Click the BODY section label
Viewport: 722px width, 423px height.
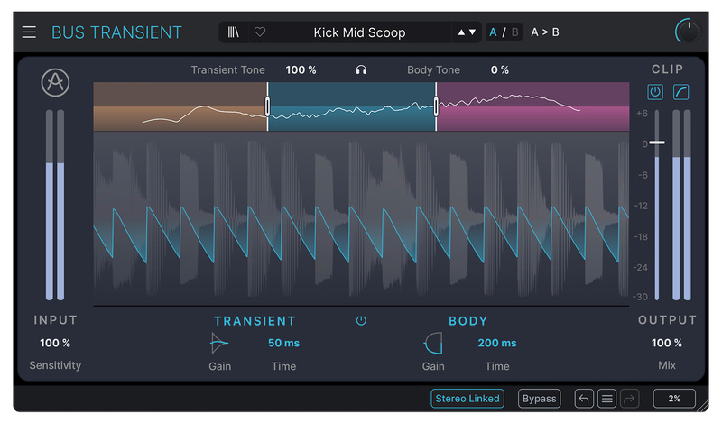(x=467, y=321)
